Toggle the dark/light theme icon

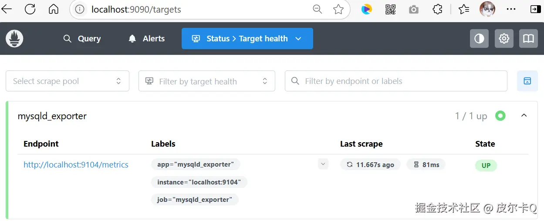(479, 39)
